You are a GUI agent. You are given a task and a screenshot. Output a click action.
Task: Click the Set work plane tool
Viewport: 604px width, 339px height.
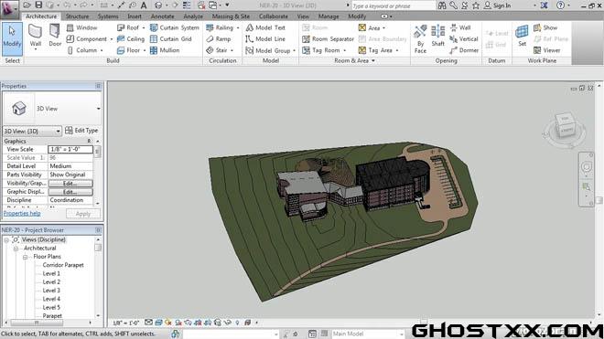tap(522, 36)
